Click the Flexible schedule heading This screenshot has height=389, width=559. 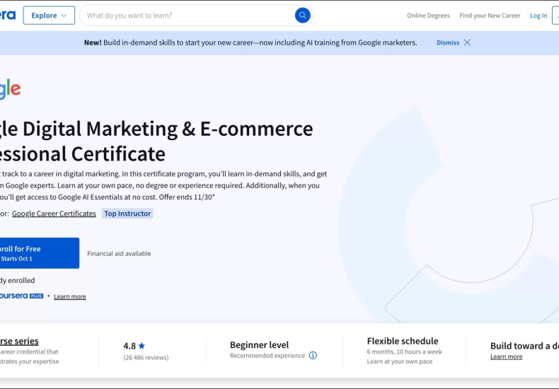click(x=403, y=341)
